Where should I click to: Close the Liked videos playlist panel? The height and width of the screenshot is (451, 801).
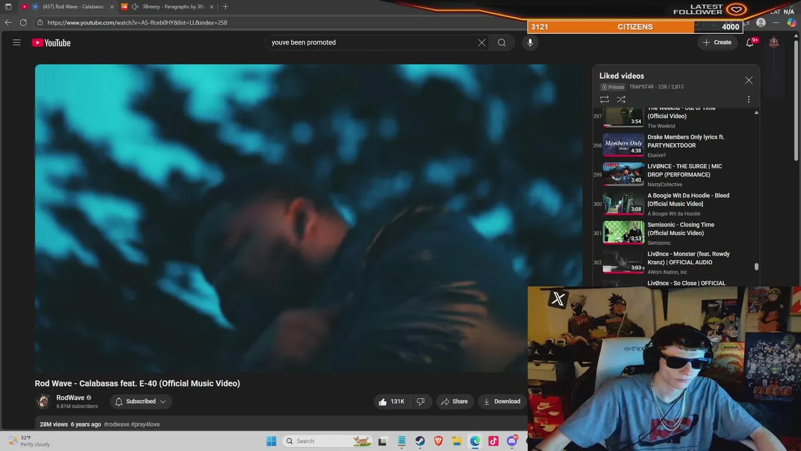coord(748,80)
